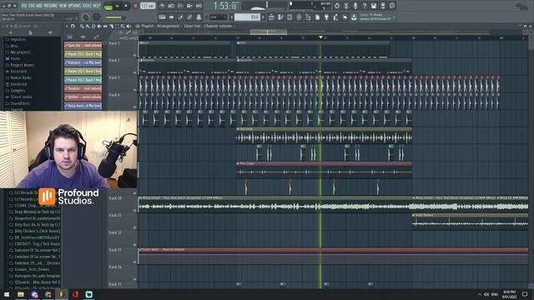The image size is (534, 300).
Task: Open the FILE menu
Action: pos(24,6)
